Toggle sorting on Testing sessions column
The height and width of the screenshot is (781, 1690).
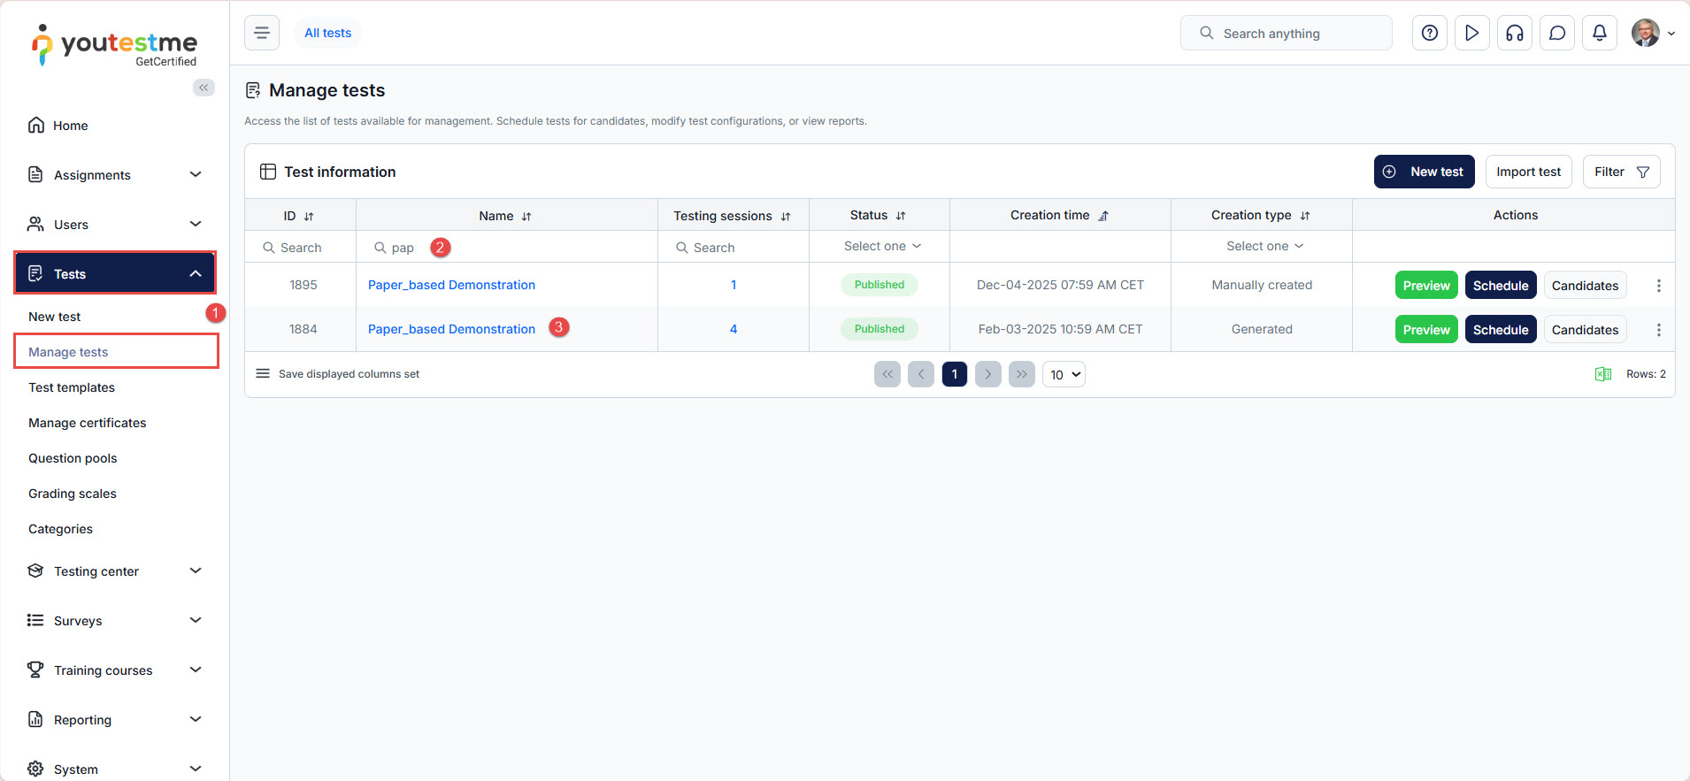tap(785, 216)
